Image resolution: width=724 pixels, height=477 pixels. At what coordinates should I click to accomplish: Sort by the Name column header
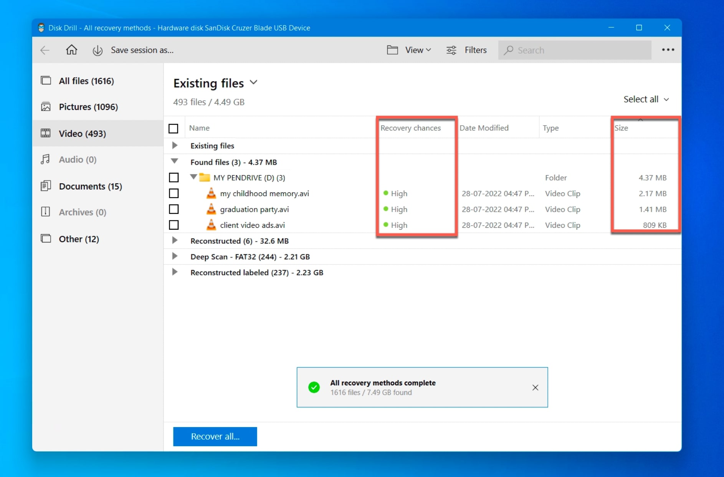[199, 128]
